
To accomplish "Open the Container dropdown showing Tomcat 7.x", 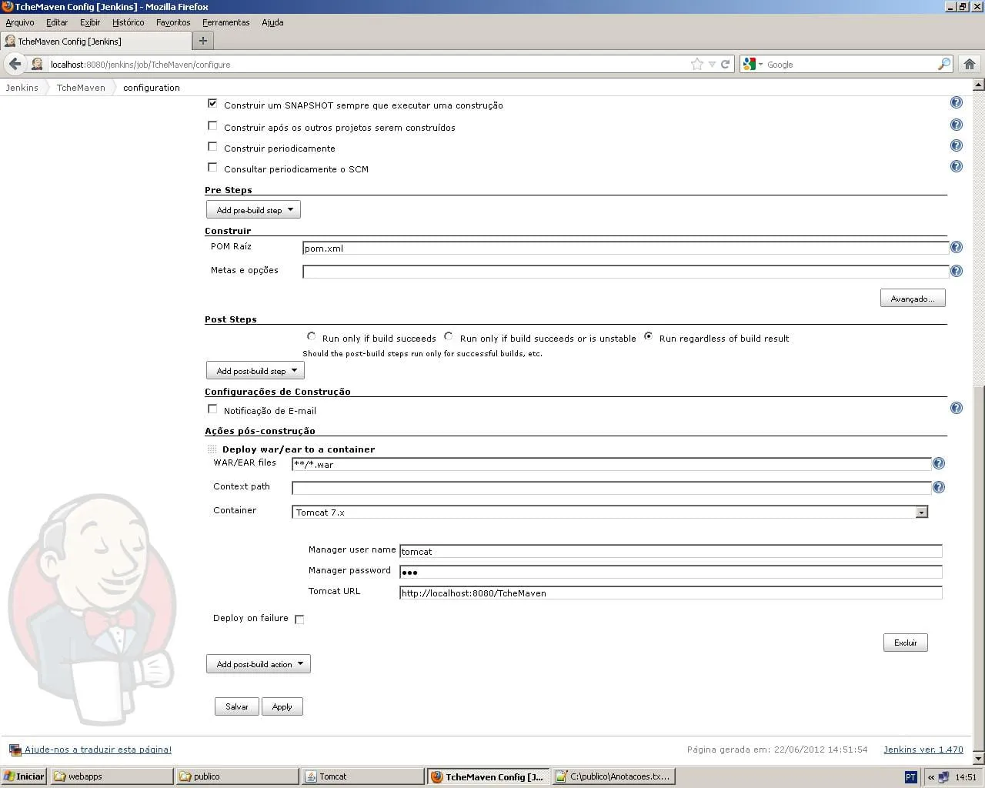I will [x=610, y=512].
